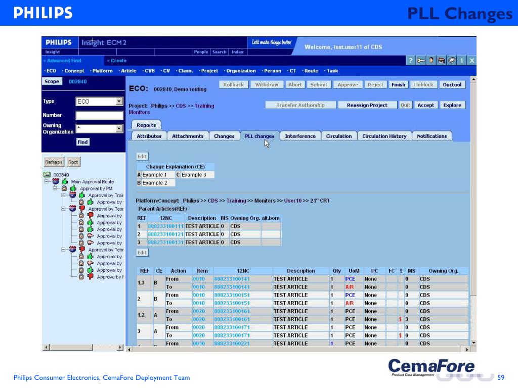The width and height of the screenshot is (518, 388).
Task: Open the Concept menu item
Action: pyautogui.click(x=74, y=71)
